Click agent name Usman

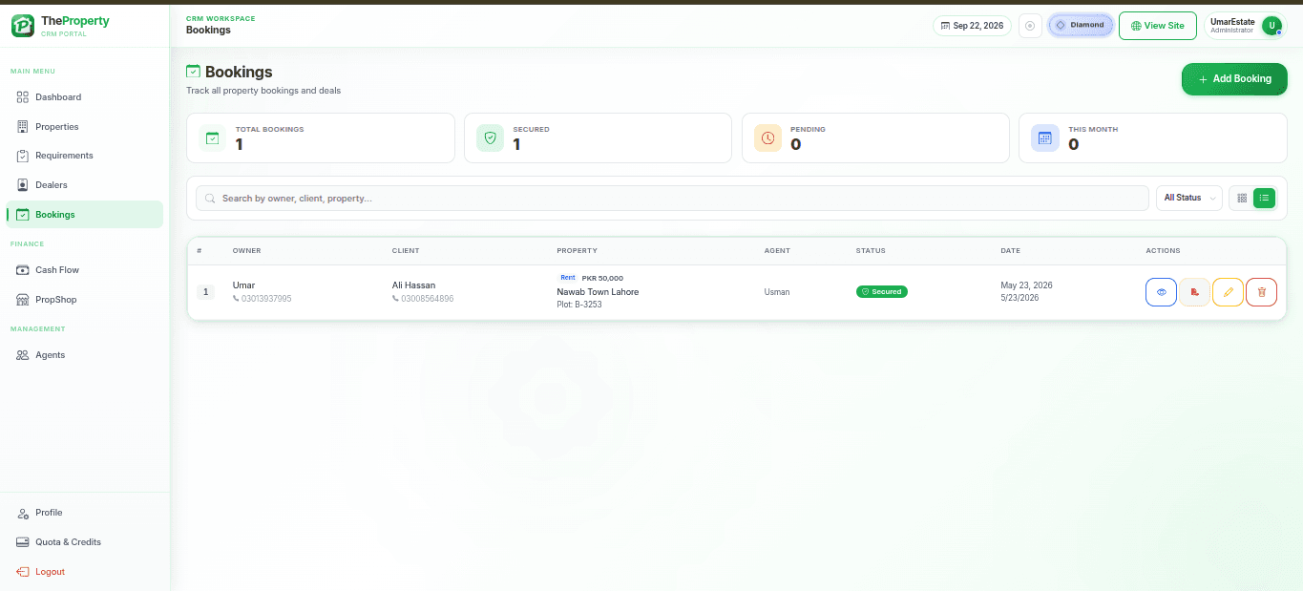point(777,292)
